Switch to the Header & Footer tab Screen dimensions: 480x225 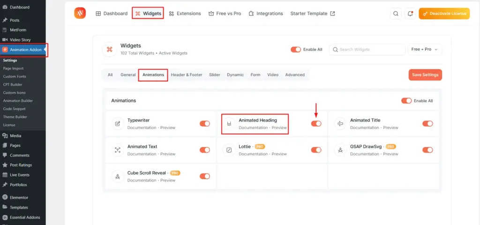(x=186, y=75)
